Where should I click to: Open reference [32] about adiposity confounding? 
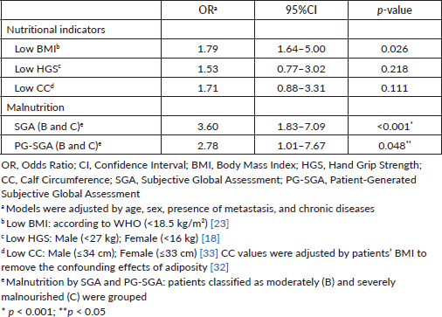coord(219,267)
